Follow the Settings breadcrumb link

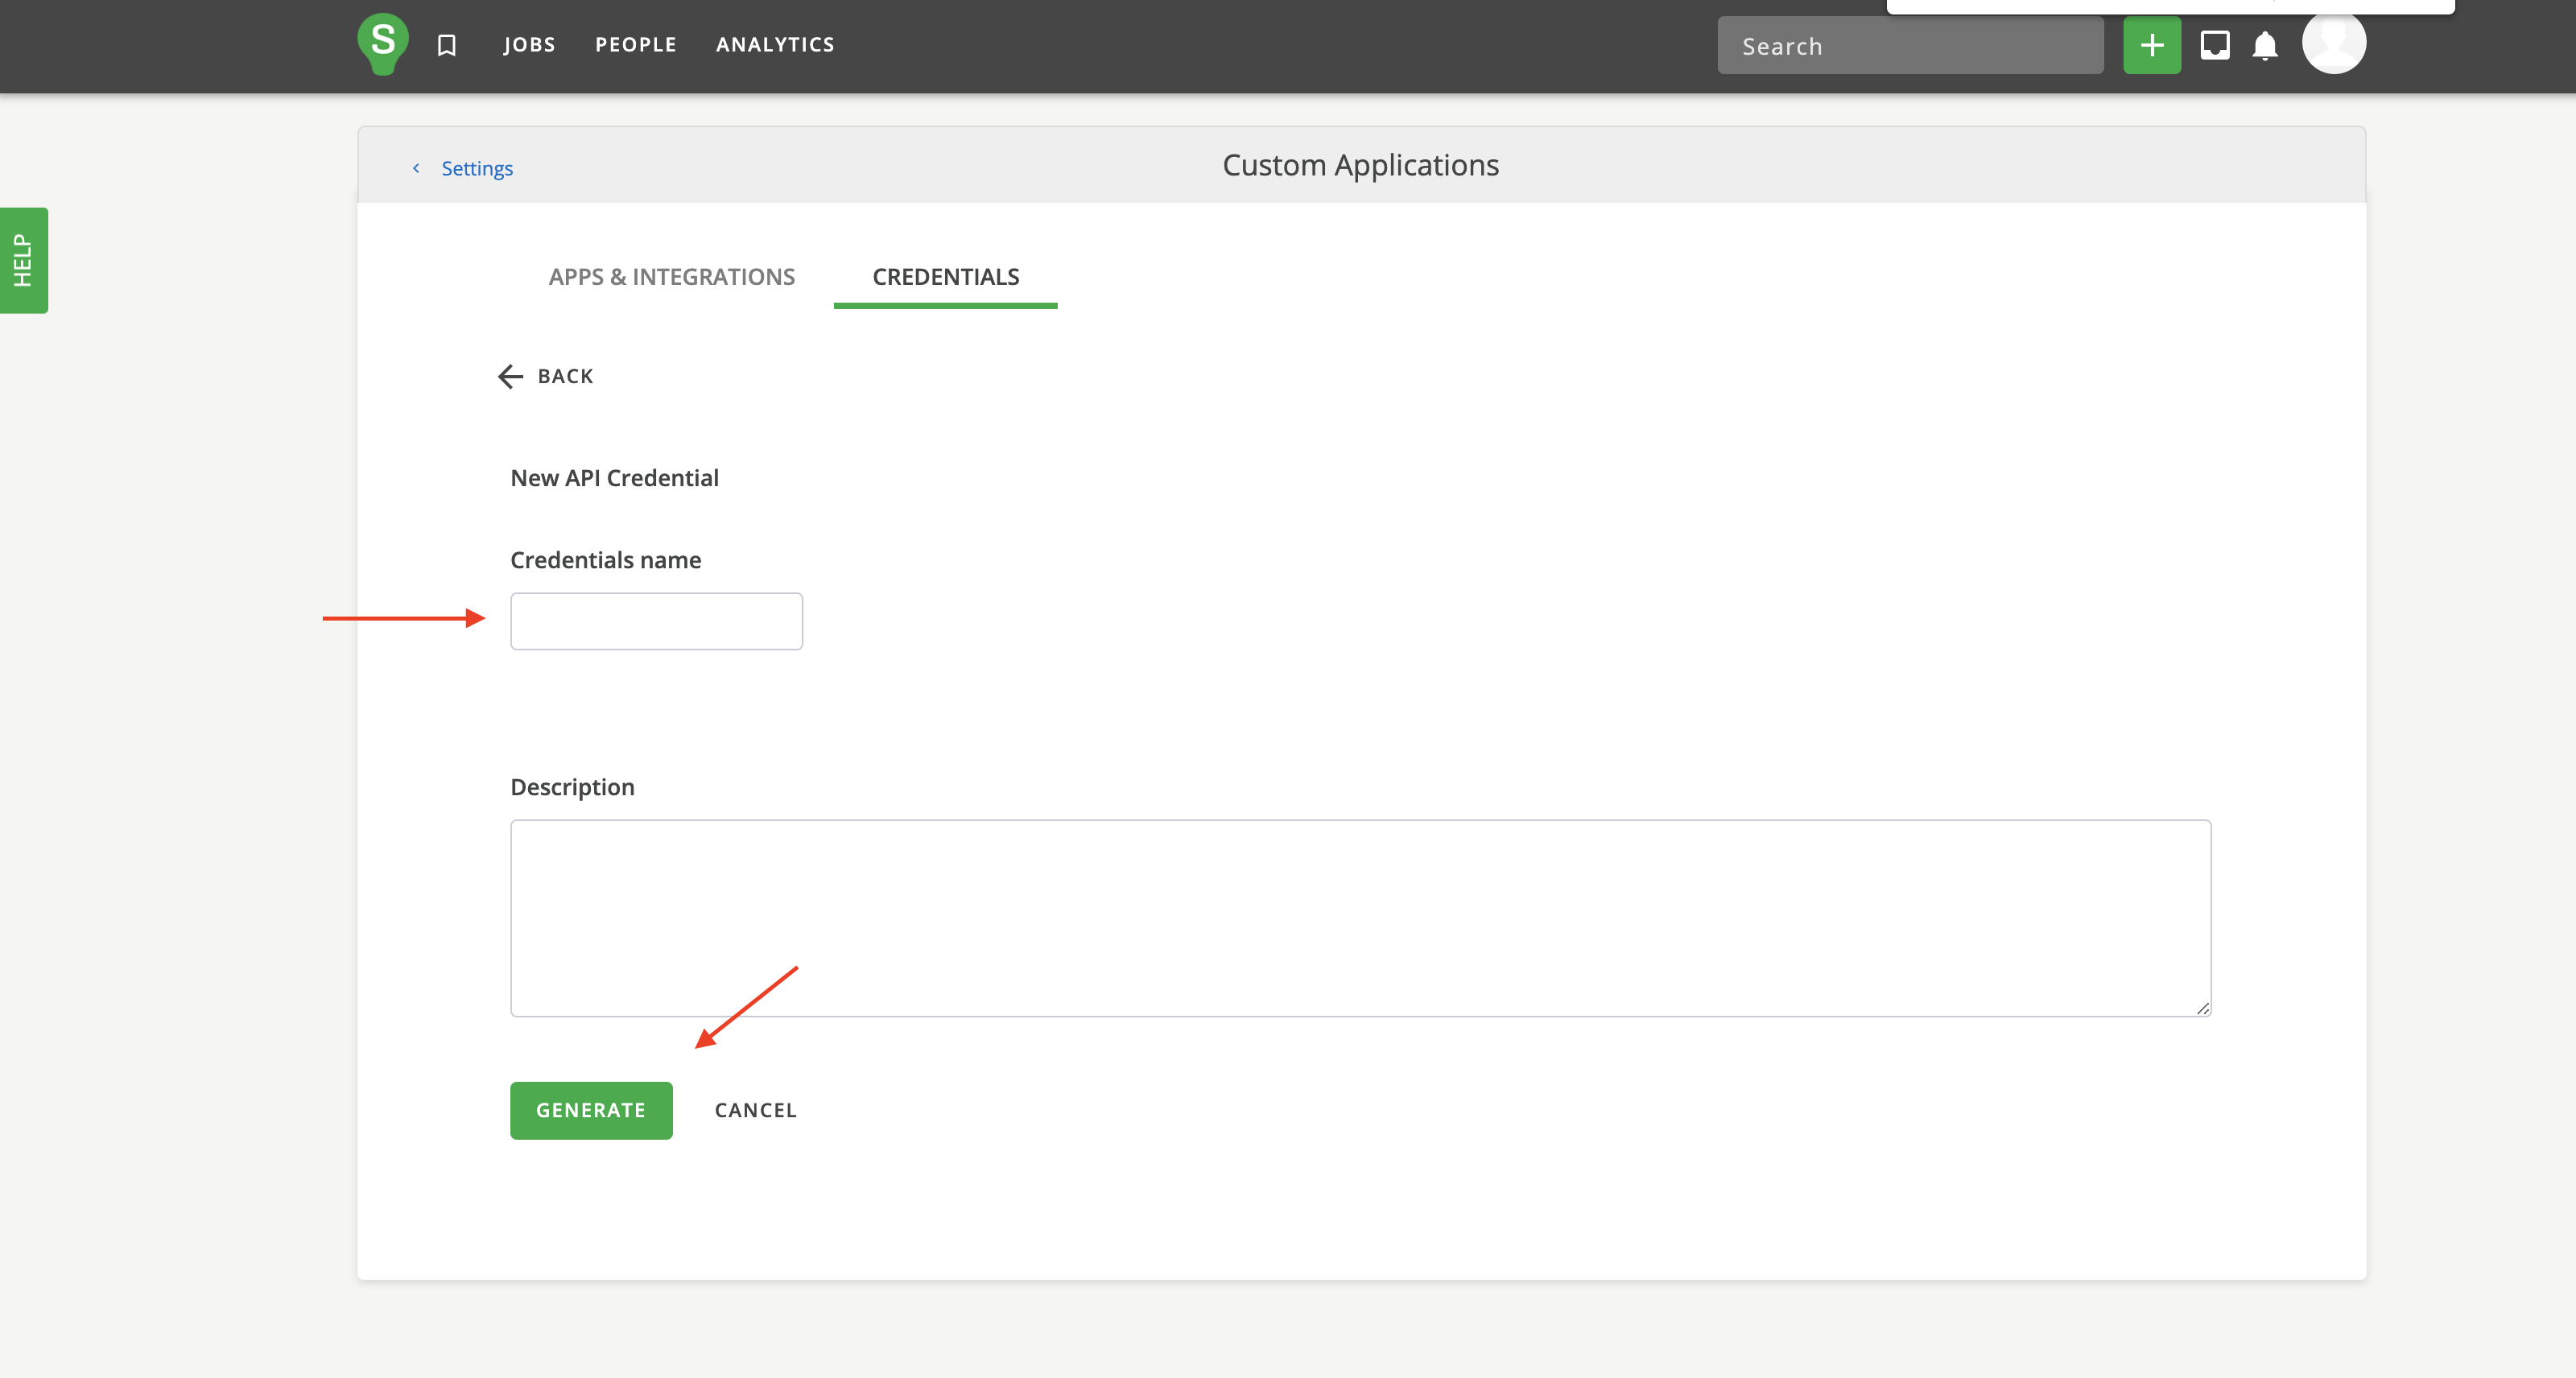(477, 168)
